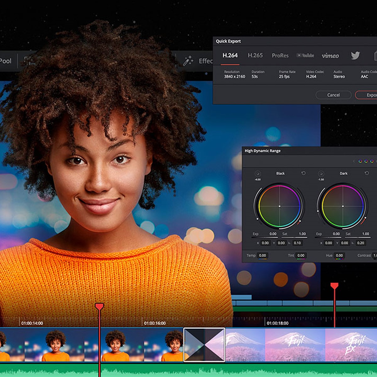Toggle bypass above the Dark wheel
This screenshot has width=377, height=377.
(x=321, y=173)
